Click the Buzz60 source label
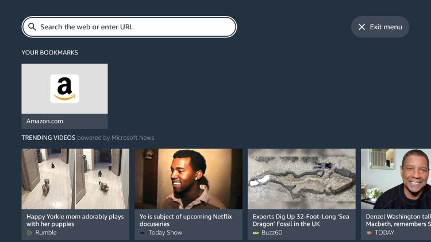The width and height of the screenshot is (431, 242). [x=272, y=232]
